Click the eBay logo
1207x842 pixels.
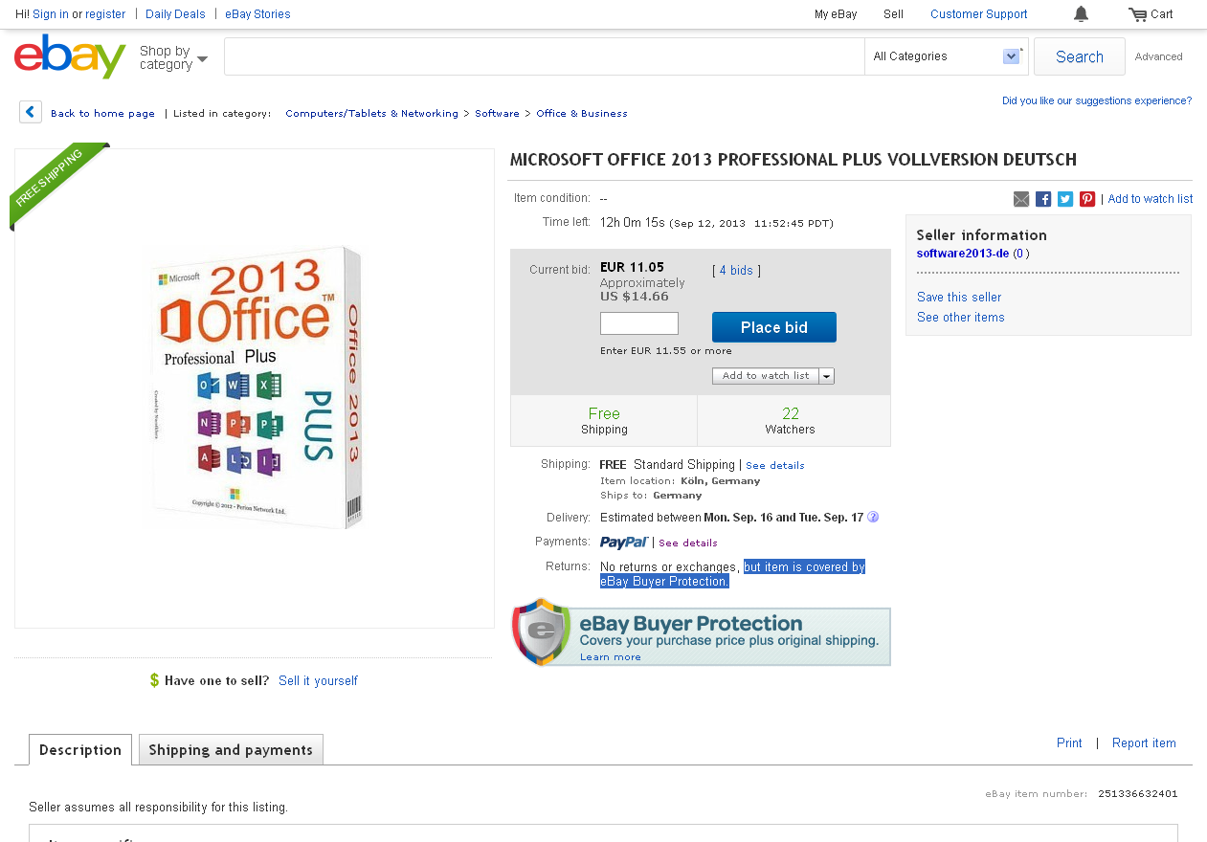point(70,56)
